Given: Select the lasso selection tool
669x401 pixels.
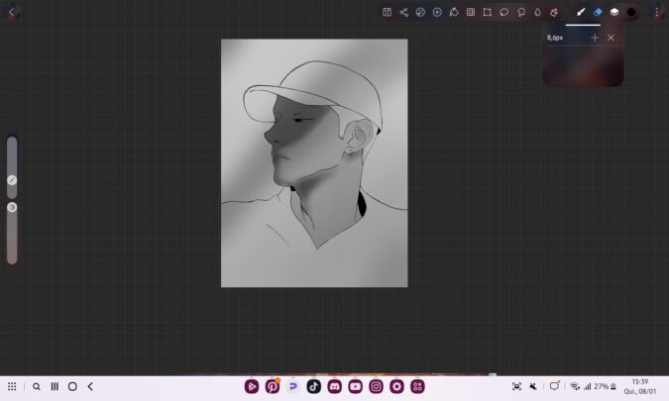Looking at the screenshot, I should click(x=503, y=12).
